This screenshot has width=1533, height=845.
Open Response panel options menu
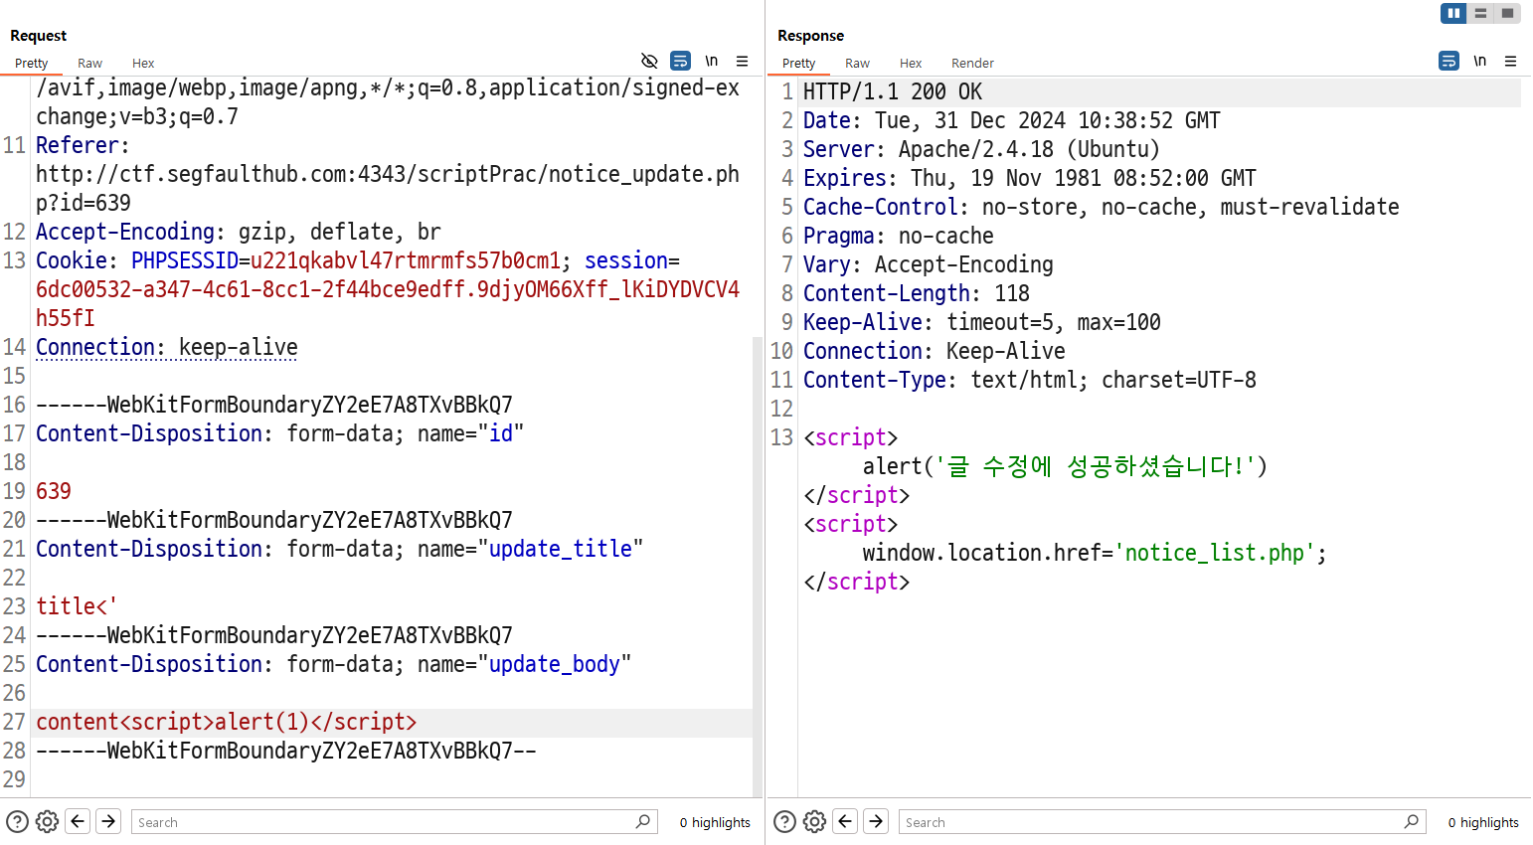1510,62
